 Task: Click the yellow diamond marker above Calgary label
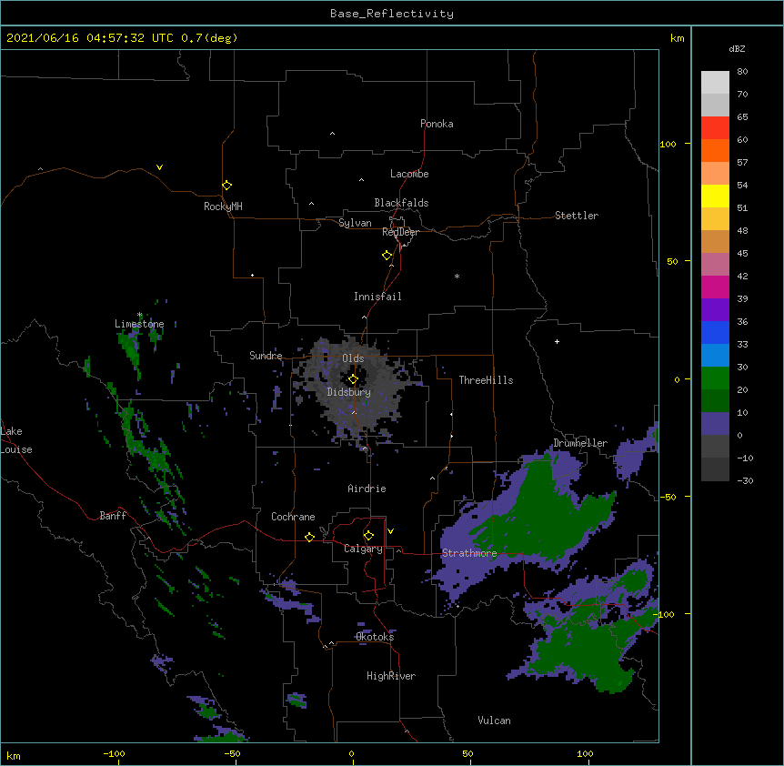pyautogui.click(x=368, y=536)
